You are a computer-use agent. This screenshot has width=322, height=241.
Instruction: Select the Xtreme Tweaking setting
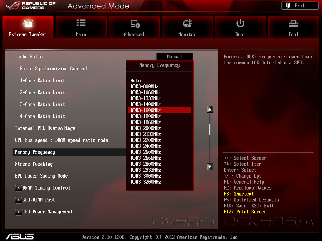coord(34,164)
